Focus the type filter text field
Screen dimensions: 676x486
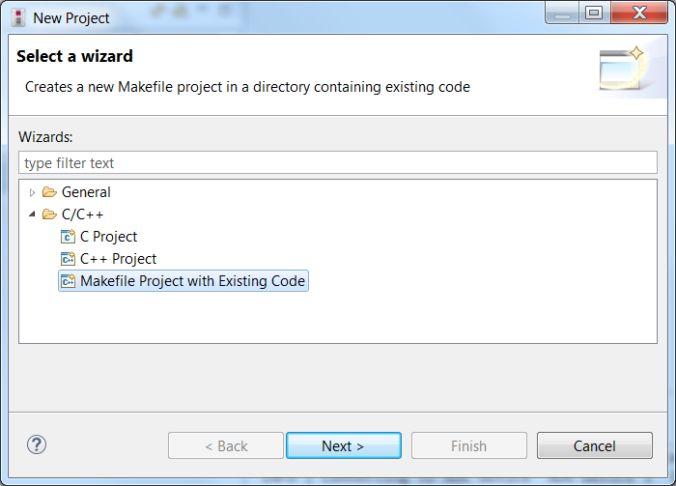pos(338,163)
